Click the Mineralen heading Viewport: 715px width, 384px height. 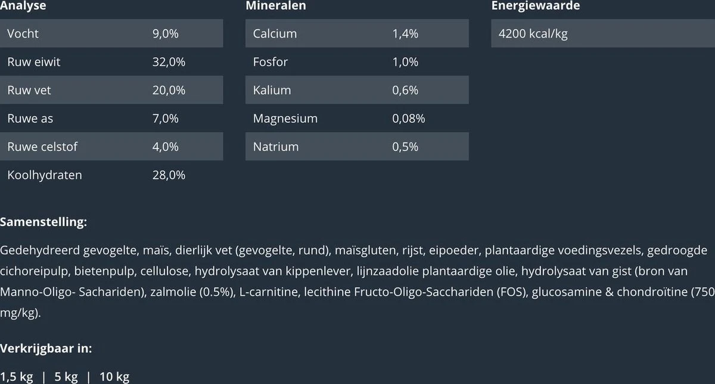(x=276, y=6)
